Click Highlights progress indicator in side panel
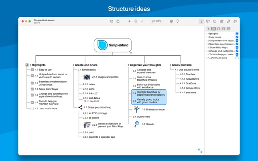This screenshot has height=161, width=258. pyautogui.click(x=237, y=34)
